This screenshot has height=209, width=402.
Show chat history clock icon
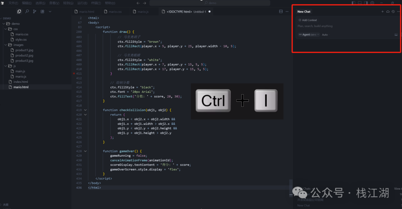pyautogui.click(x=393, y=12)
